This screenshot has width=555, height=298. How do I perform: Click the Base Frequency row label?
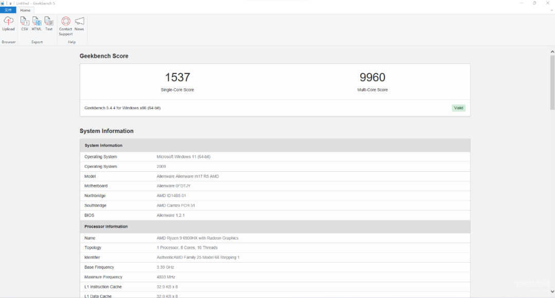(99, 267)
